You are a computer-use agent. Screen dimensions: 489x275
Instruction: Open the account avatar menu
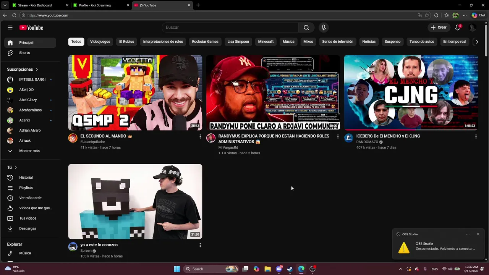[x=473, y=27]
